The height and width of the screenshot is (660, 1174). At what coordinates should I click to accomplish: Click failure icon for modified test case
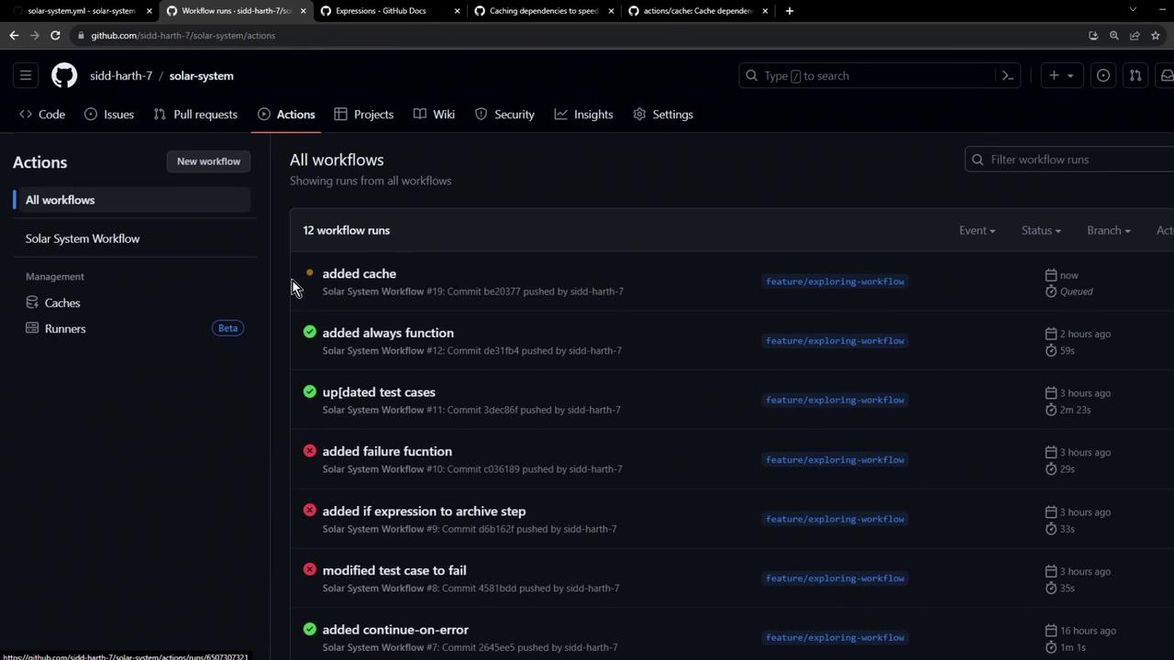pos(310,569)
